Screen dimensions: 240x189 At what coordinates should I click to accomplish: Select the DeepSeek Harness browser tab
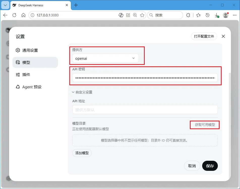point(41,5)
